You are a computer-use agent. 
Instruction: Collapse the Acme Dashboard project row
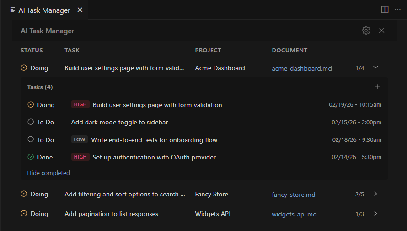click(375, 67)
